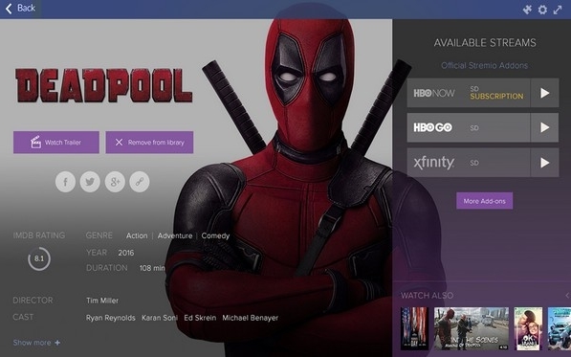
Task: Play the xfinity stream
Action: [x=544, y=163]
